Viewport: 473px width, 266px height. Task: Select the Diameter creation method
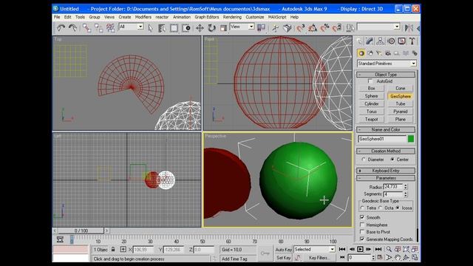(363, 160)
